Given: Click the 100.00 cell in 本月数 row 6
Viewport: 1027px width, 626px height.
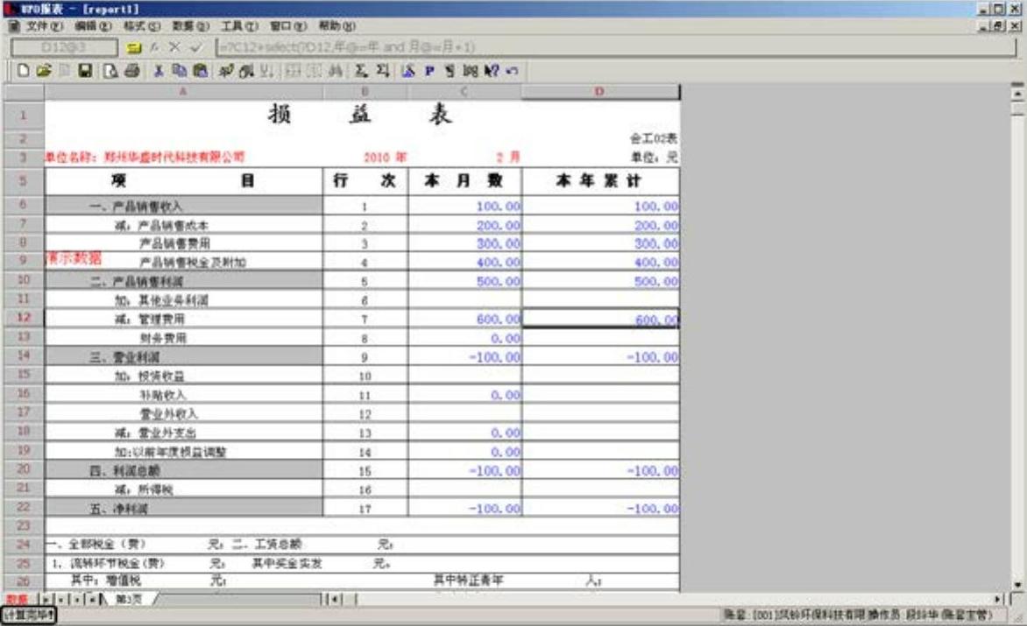Looking at the screenshot, I should point(464,206).
